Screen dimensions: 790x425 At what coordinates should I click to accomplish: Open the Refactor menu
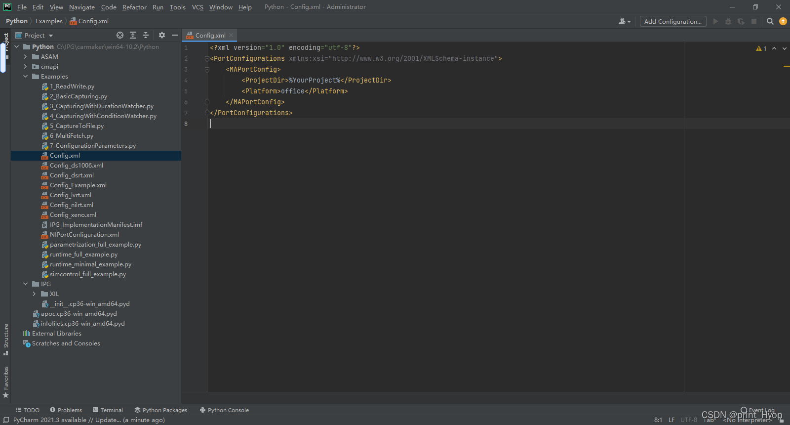coord(134,7)
